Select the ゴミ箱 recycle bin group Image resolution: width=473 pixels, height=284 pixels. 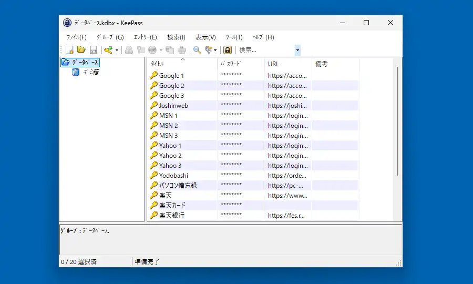tap(85, 72)
